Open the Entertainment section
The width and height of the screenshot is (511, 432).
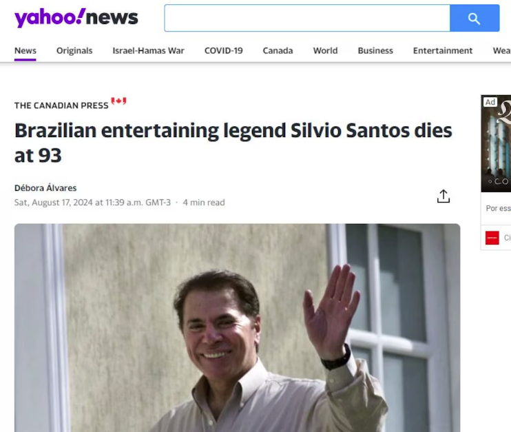443,51
